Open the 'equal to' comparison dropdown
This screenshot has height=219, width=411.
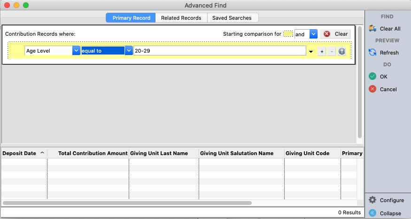[x=128, y=51]
